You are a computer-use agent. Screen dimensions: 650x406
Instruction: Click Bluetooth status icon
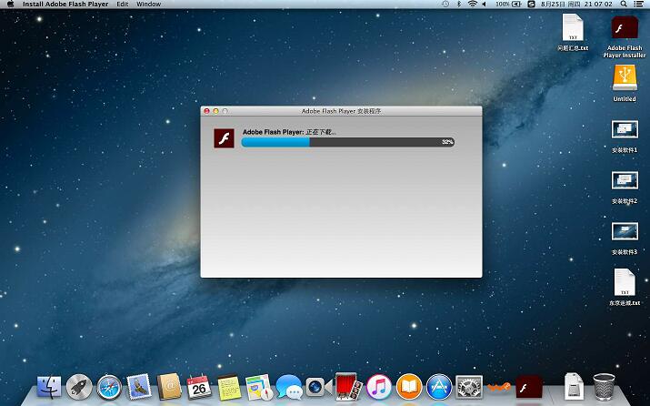459,5
